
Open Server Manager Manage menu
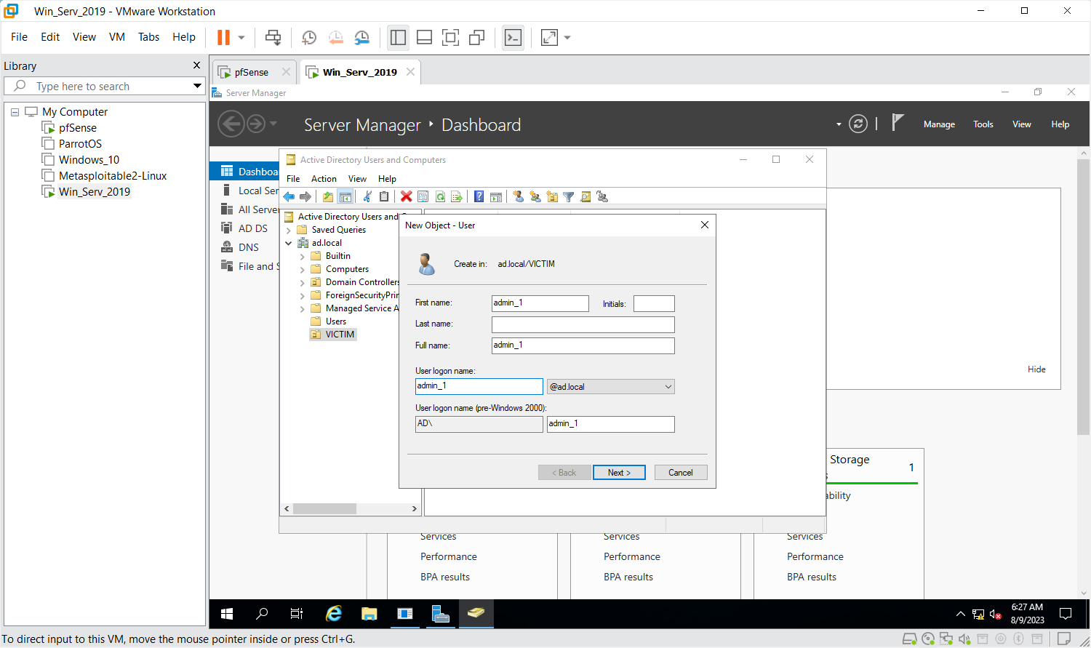tap(939, 124)
